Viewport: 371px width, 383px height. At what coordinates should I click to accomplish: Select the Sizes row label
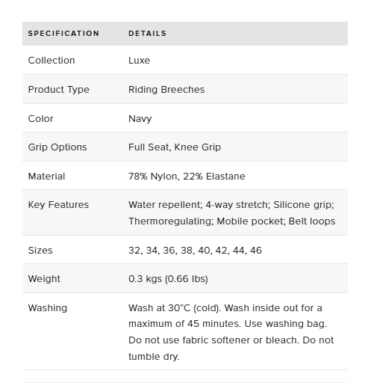40,251
